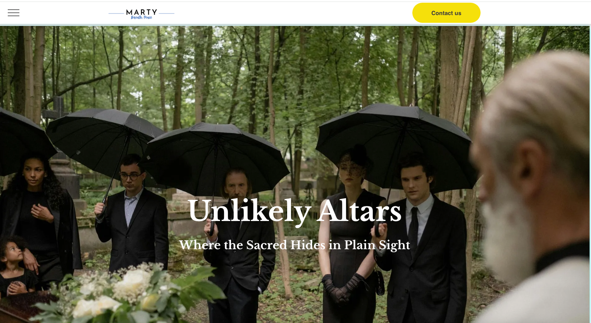Image resolution: width=591 pixels, height=323 pixels.
Task: Click the child in the corner
Action: (x=16, y=267)
